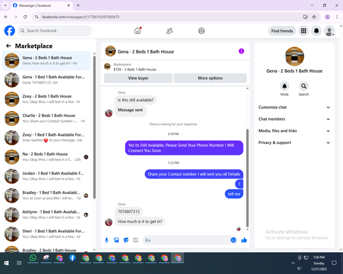Open Jordan - 1 Bed 1 Bath conversation
The height and width of the screenshot is (274, 343).
point(46,176)
